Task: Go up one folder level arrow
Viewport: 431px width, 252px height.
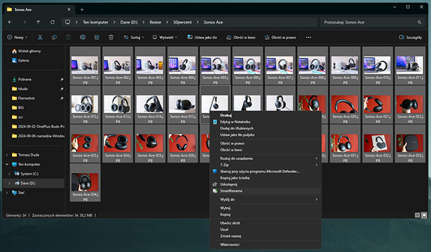Action: pos(38,22)
